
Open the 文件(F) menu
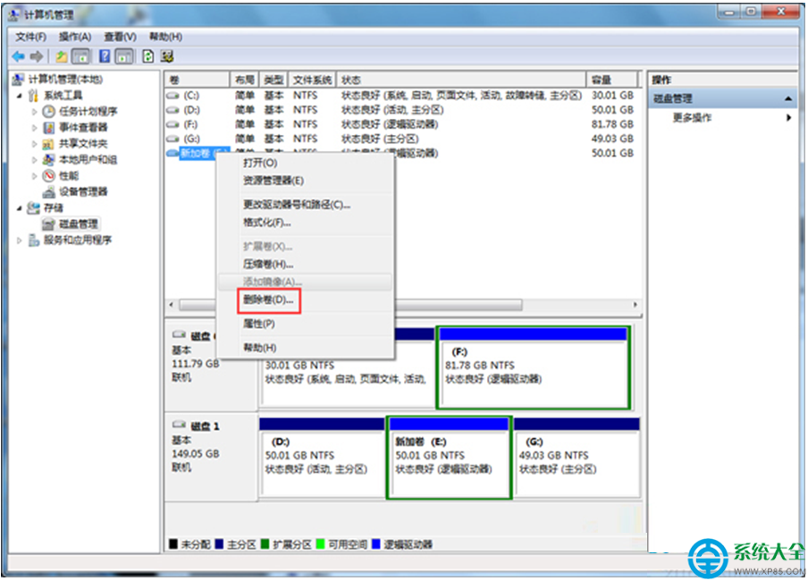pos(30,37)
